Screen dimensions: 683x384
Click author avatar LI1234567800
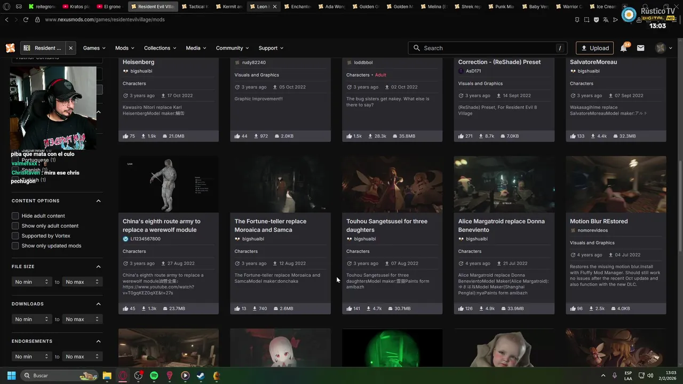point(125,239)
